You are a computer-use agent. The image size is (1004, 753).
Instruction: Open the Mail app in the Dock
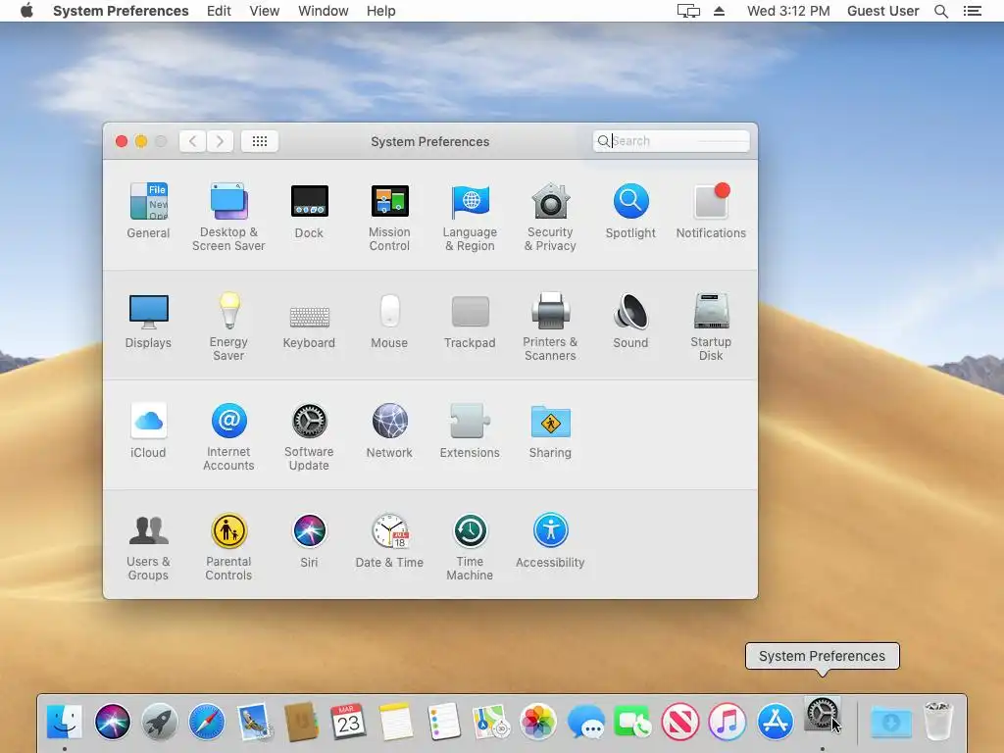click(254, 722)
